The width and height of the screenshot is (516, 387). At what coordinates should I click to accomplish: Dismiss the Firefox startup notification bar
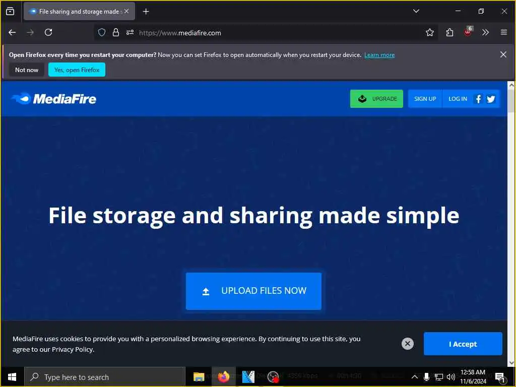click(x=503, y=54)
